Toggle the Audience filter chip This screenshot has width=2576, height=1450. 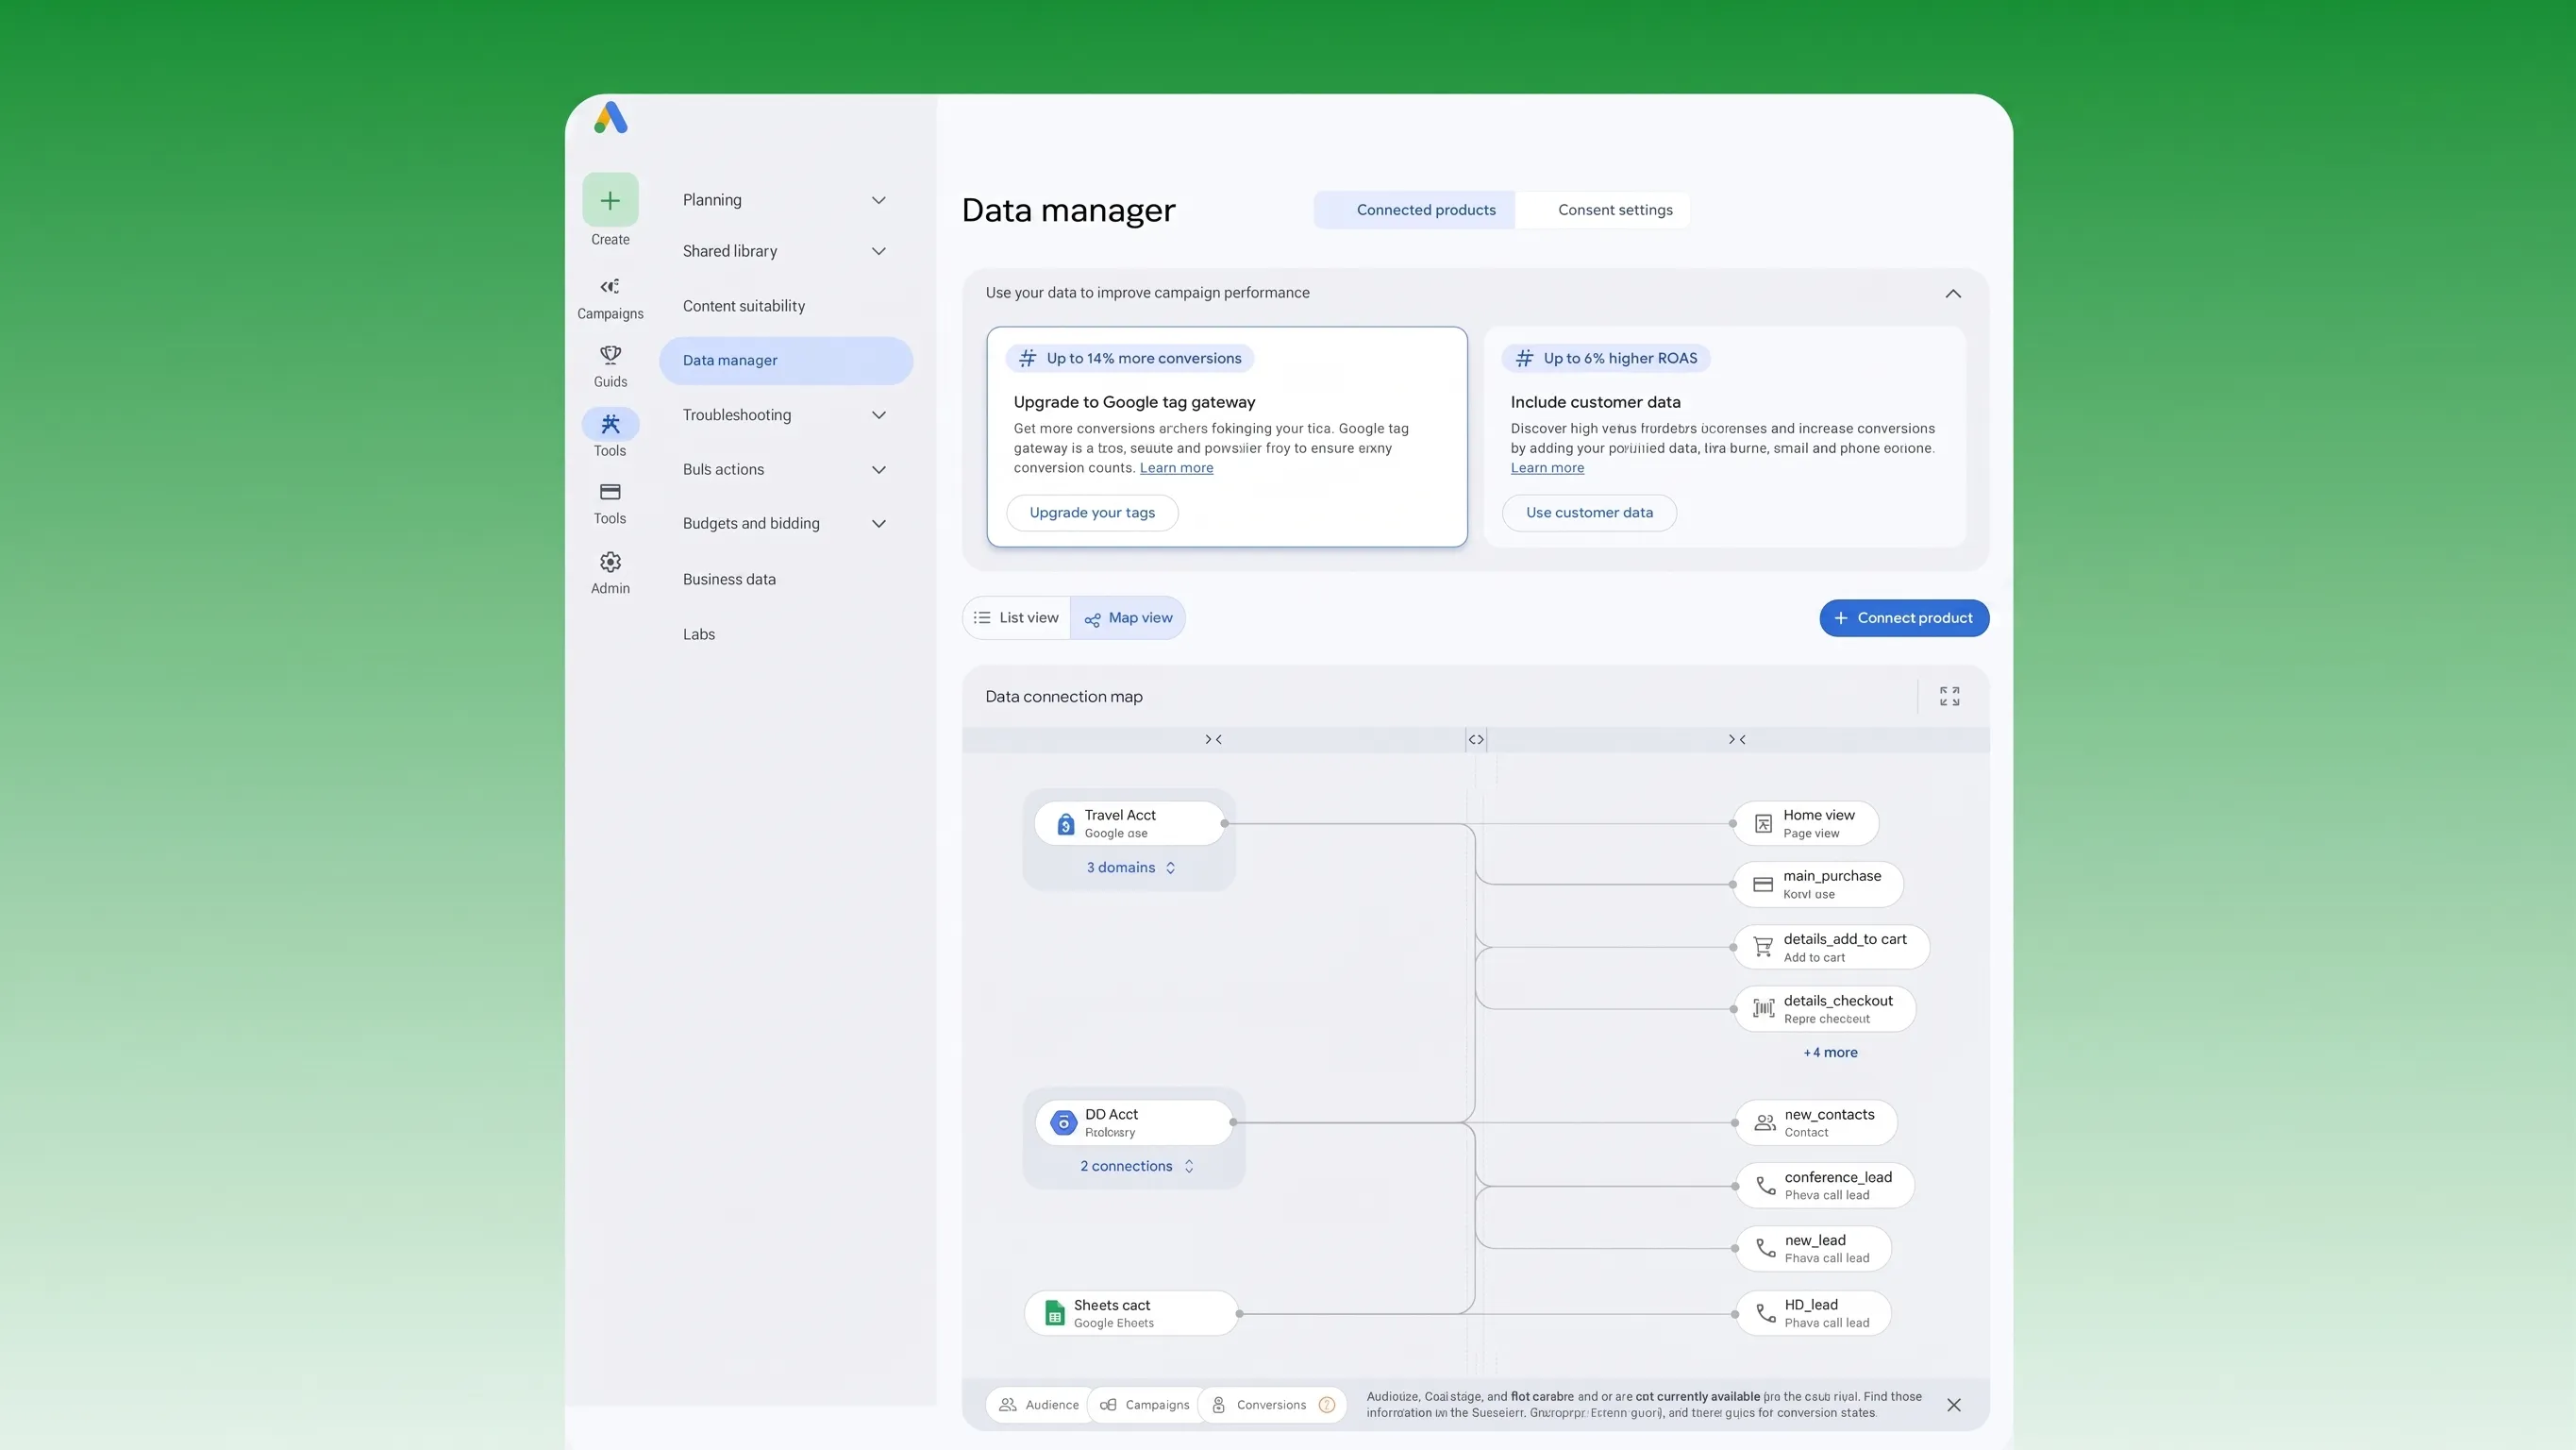[1039, 1405]
